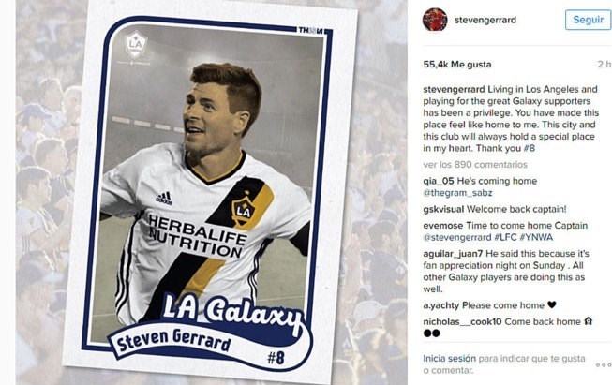Click the @thegram_sabz mention
Viewport: 612px width, 385px height.
pyautogui.click(x=457, y=193)
